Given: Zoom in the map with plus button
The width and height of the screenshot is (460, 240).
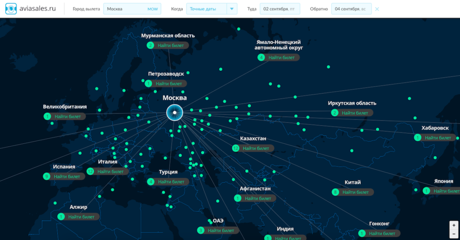Looking at the screenshot, I should (x=454, y=225).
